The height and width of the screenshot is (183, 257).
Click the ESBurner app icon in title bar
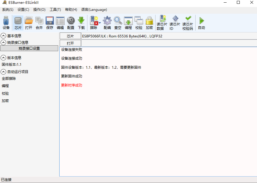tap(5, 2)
